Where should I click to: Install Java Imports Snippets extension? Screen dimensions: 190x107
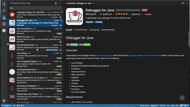coord(59,91)
